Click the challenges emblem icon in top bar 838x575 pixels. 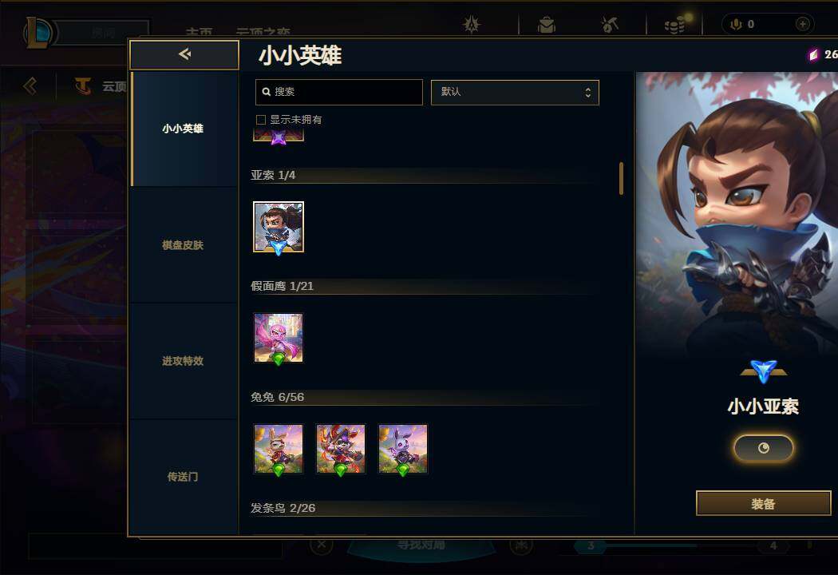pos(472,25)
